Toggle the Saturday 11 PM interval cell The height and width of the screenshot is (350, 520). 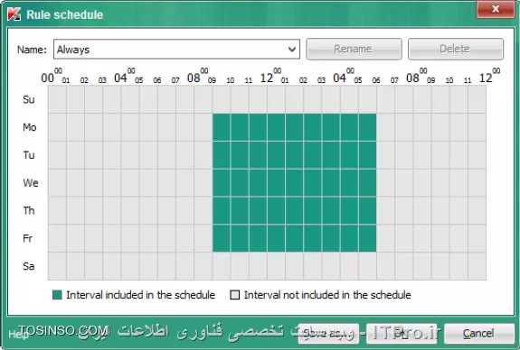click(x=477, y=266)
